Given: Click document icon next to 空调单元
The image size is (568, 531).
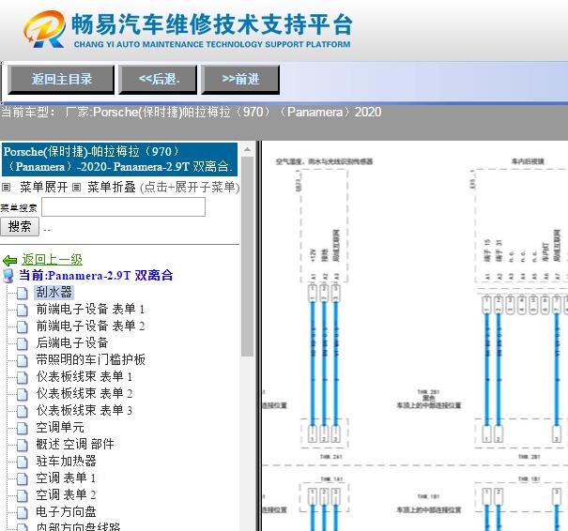Looking at the screenshot, I should coord(23,428).
